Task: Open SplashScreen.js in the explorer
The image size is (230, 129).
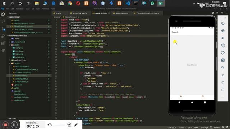Action: click(22, 82)
